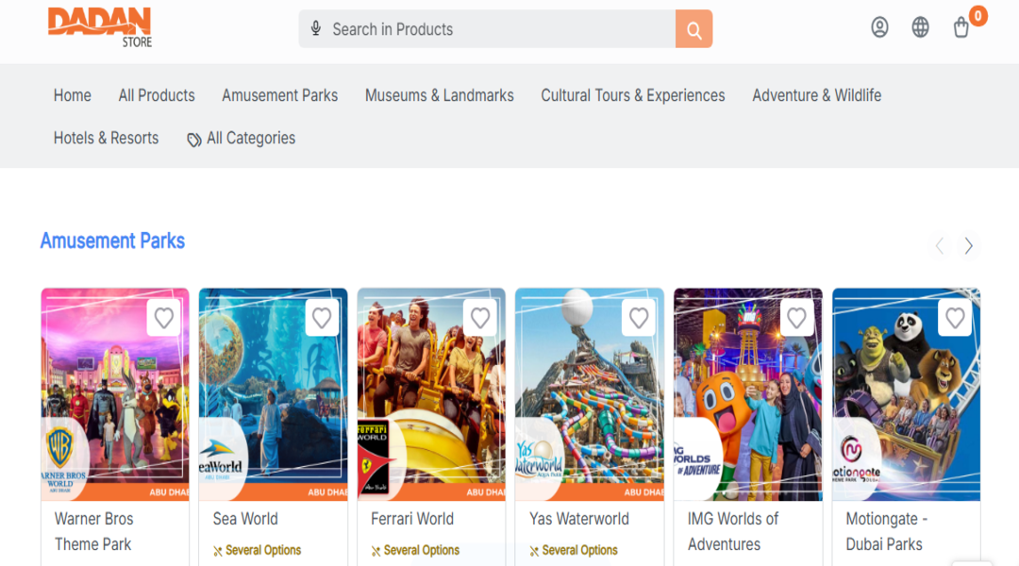Open the Motiongate Dubai Parks image
The width and height of the screenshot is (1019, 566).
click(x=906, y=394)
